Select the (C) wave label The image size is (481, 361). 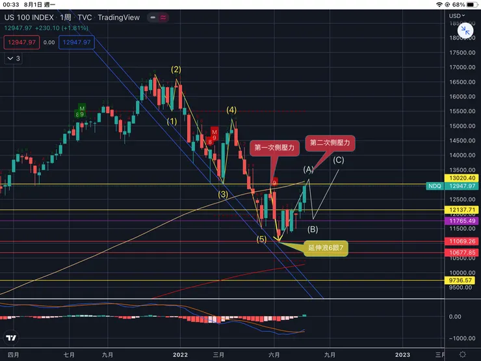339,160
